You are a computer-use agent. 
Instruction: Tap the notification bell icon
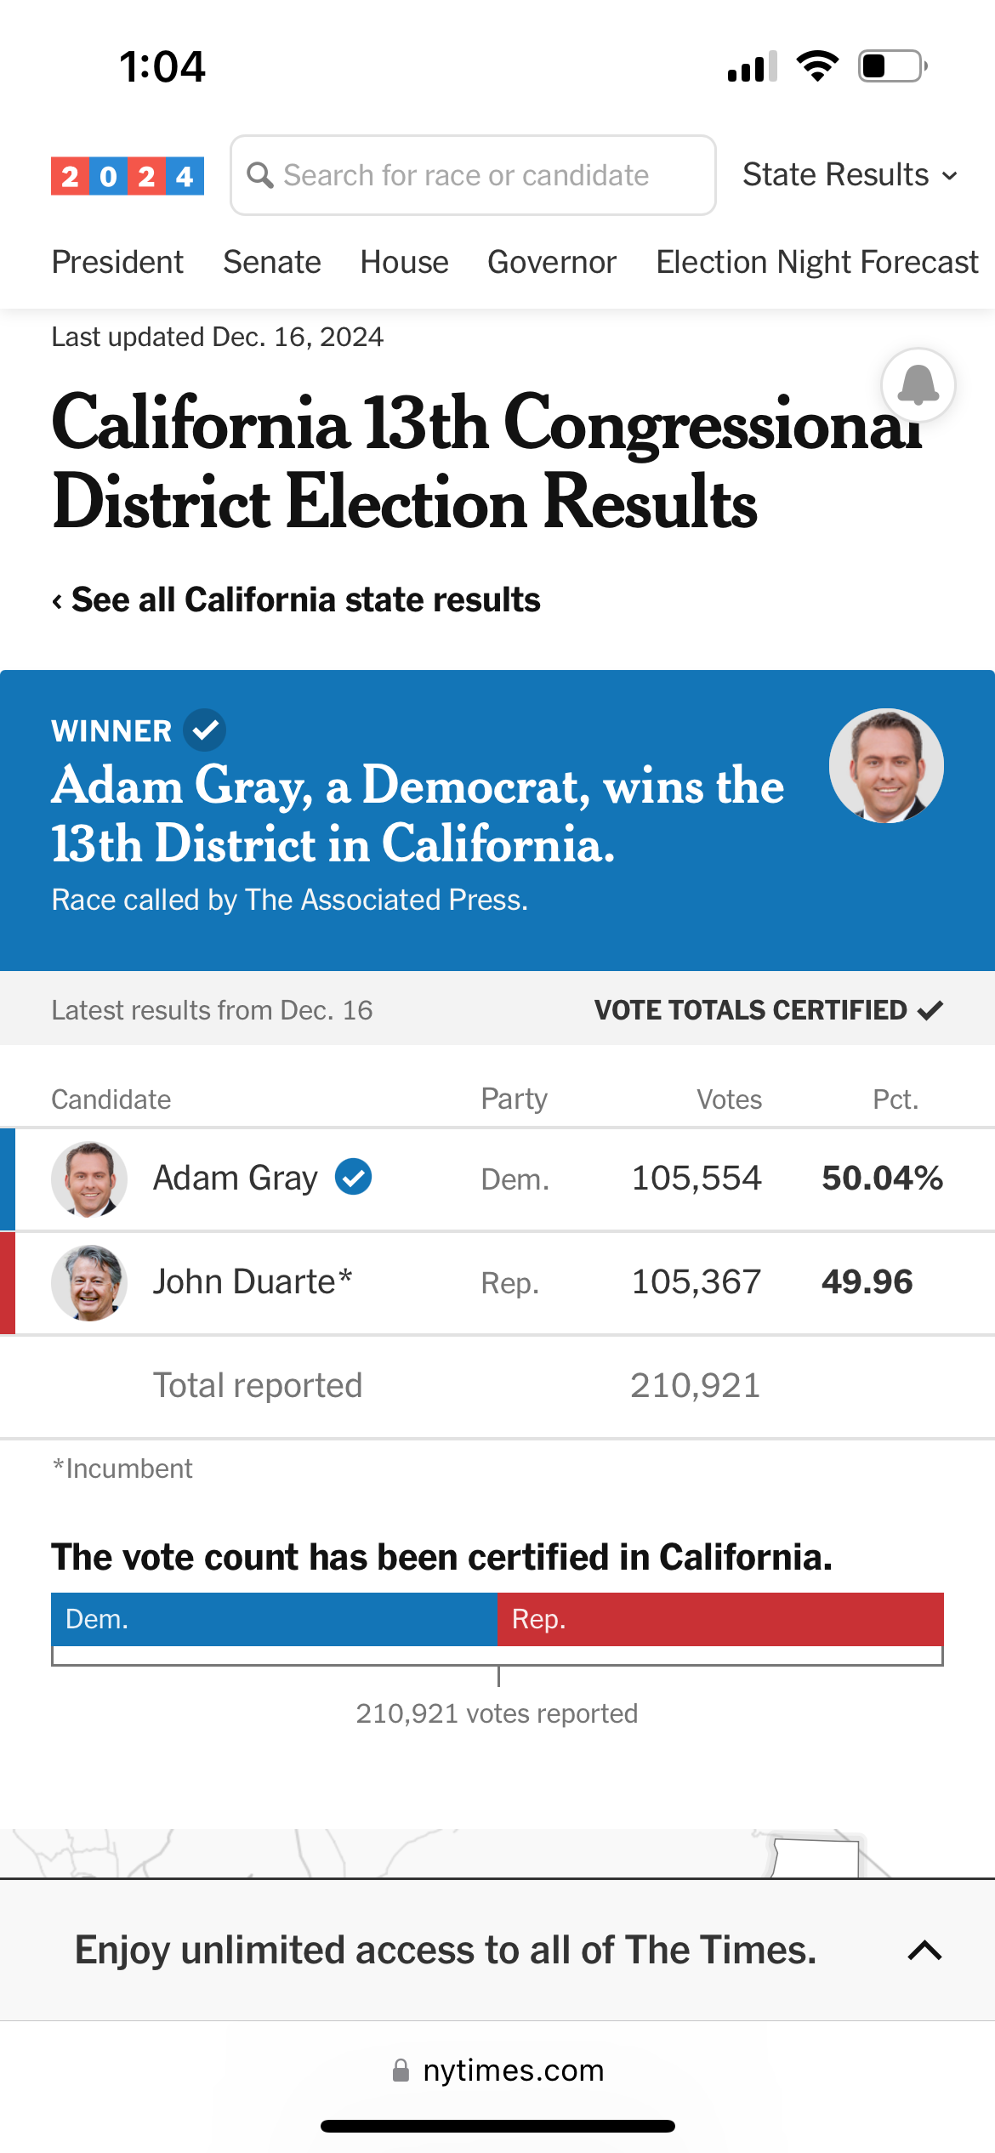click(x=918, y=385)
